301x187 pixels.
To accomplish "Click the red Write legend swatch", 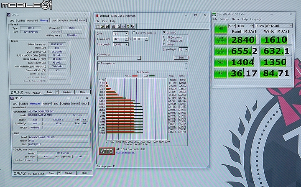I will click(135, 76).
